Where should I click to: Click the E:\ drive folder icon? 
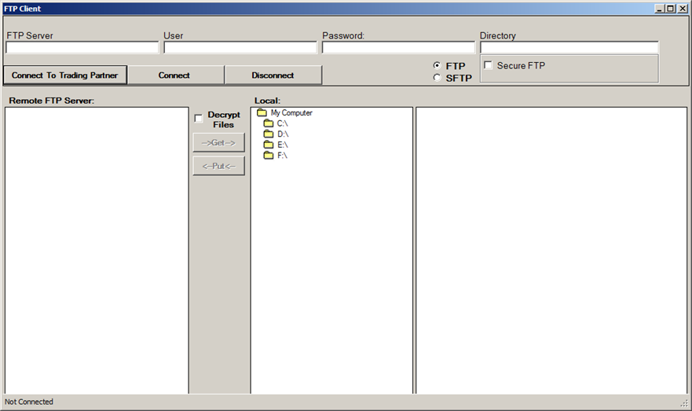269,145
